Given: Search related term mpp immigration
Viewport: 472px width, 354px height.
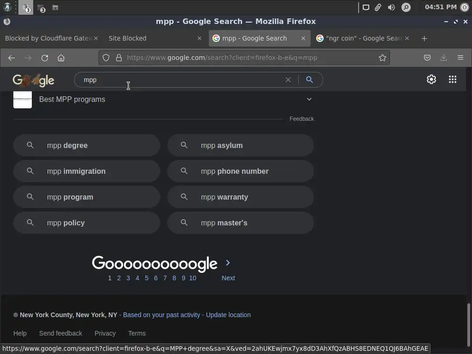Looking at the screenshot, I should [x=87, y=171].
